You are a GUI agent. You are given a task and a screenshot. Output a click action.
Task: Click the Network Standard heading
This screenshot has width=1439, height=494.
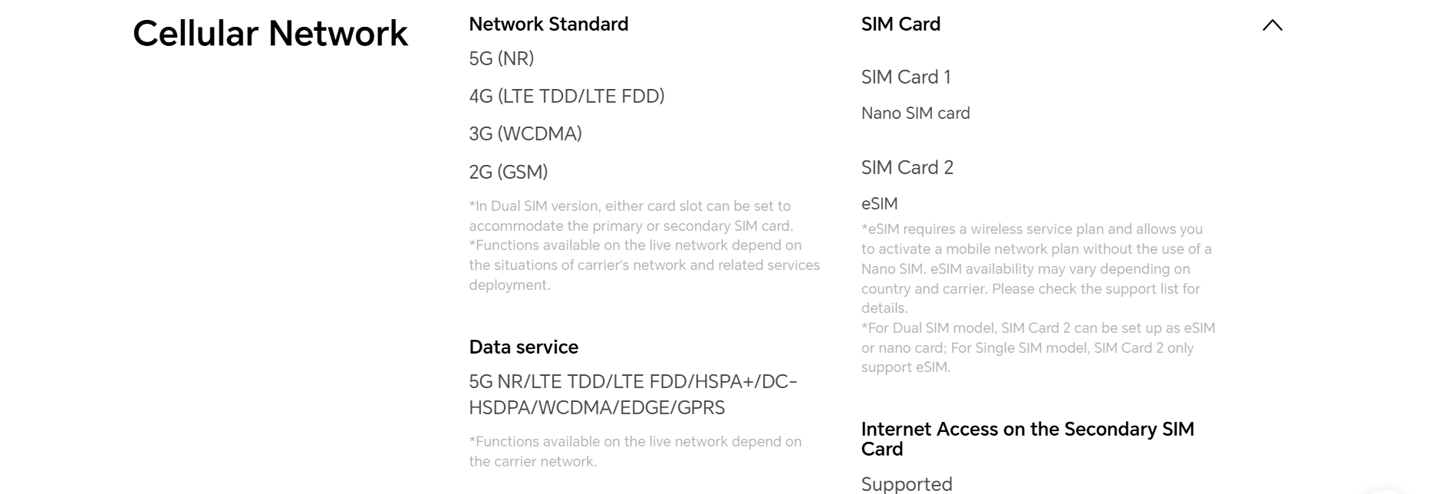click(x=548, y=25)
